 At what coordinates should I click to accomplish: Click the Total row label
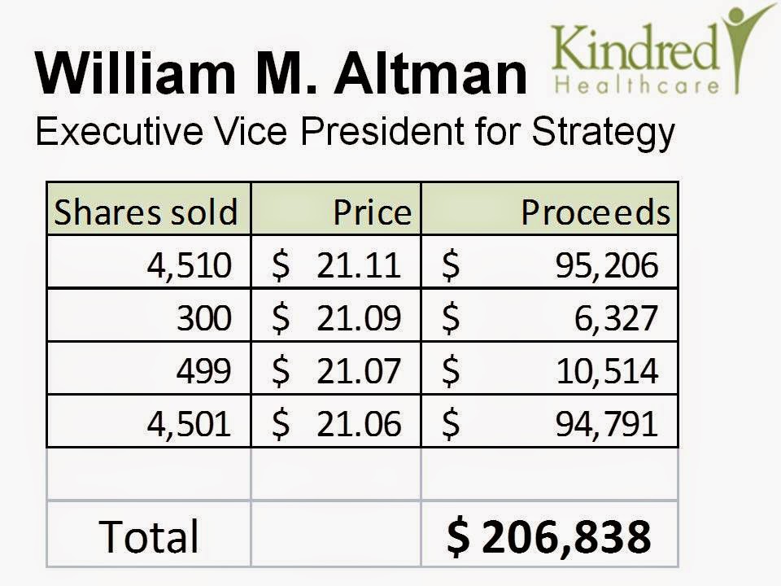click(149, 536)
